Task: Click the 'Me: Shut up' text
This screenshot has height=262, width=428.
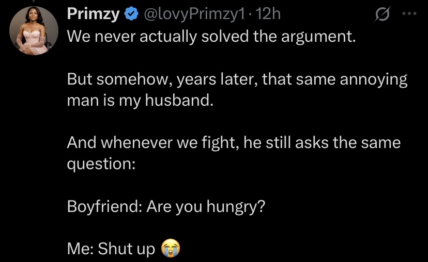Action: [111, 249]
